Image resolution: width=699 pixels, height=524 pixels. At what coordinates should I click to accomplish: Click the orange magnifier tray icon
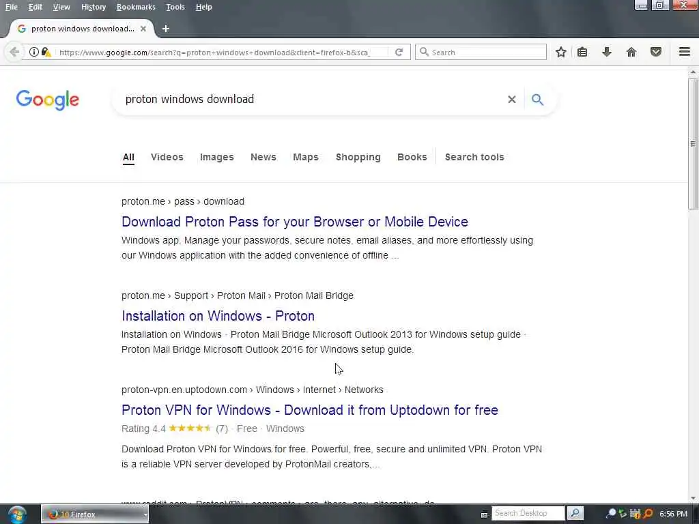[648, 514]
